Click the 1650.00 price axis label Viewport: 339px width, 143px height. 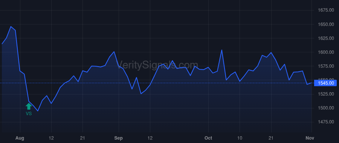pyautogui.click(x=326, y=24)
